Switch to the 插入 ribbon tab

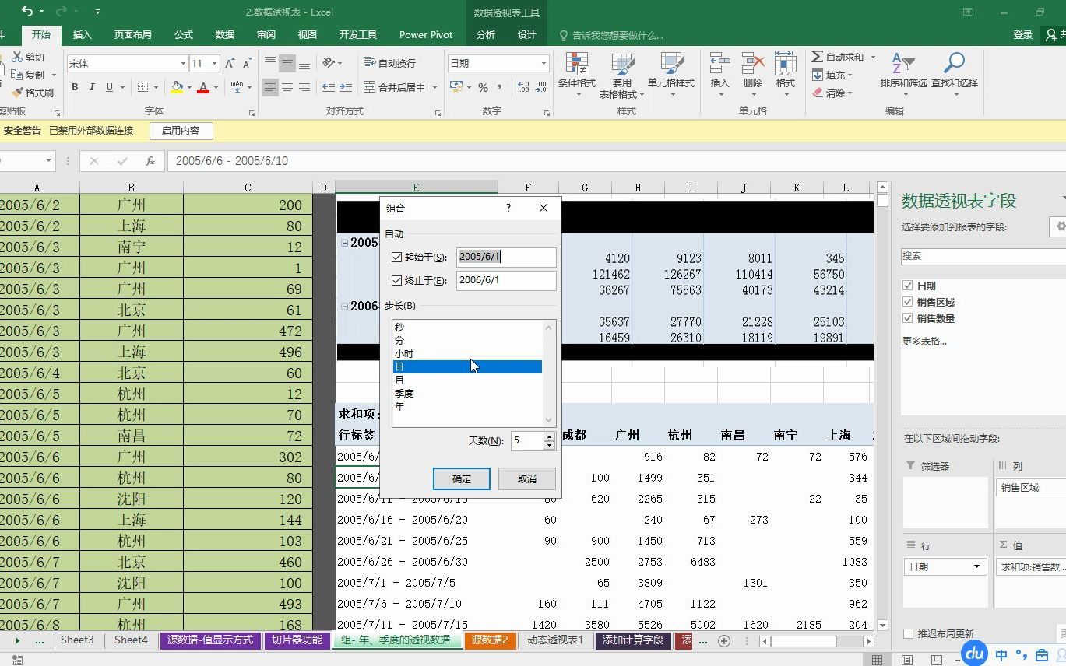click(x=83, y=34)
